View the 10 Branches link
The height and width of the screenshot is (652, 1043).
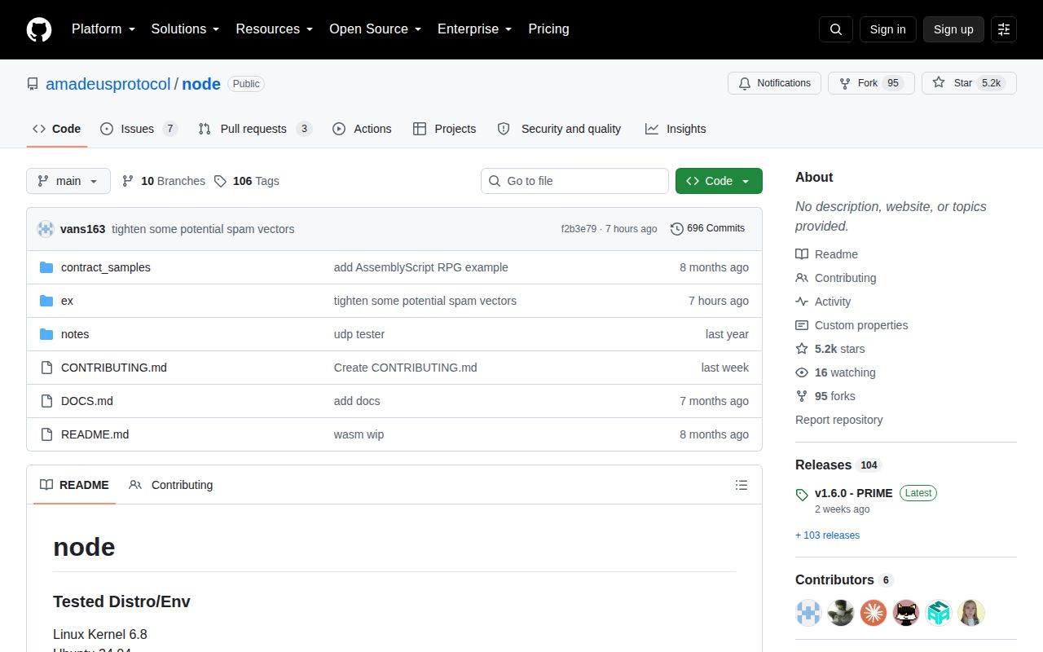pos(164,181)
